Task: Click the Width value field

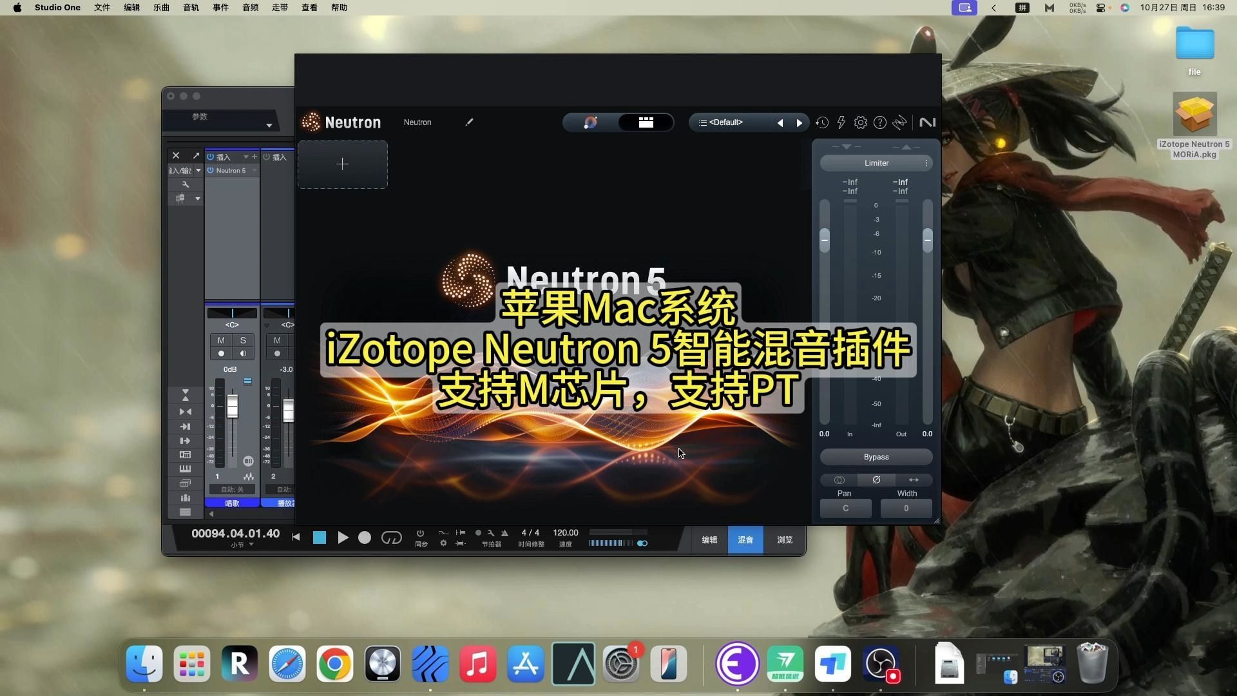Action: coord(906,508)
